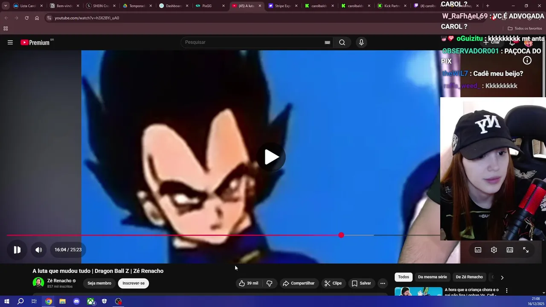The image size is (546, 307).
Task: Expand more filter chips with right arrow
Action: [x=502, y=277]
